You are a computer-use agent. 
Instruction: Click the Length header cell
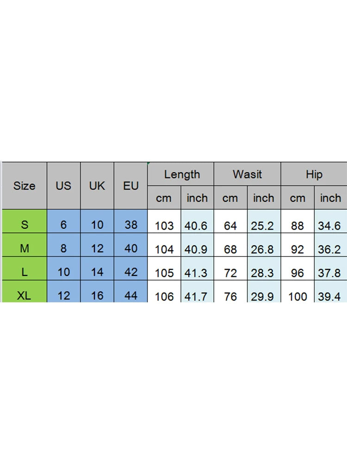coord(182,175)
